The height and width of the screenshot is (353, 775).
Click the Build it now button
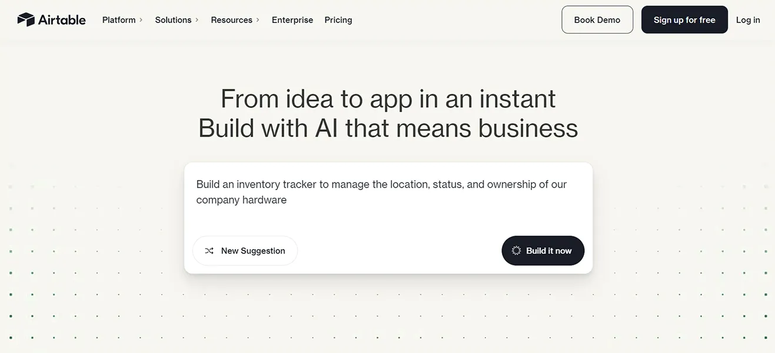(543, 250)
